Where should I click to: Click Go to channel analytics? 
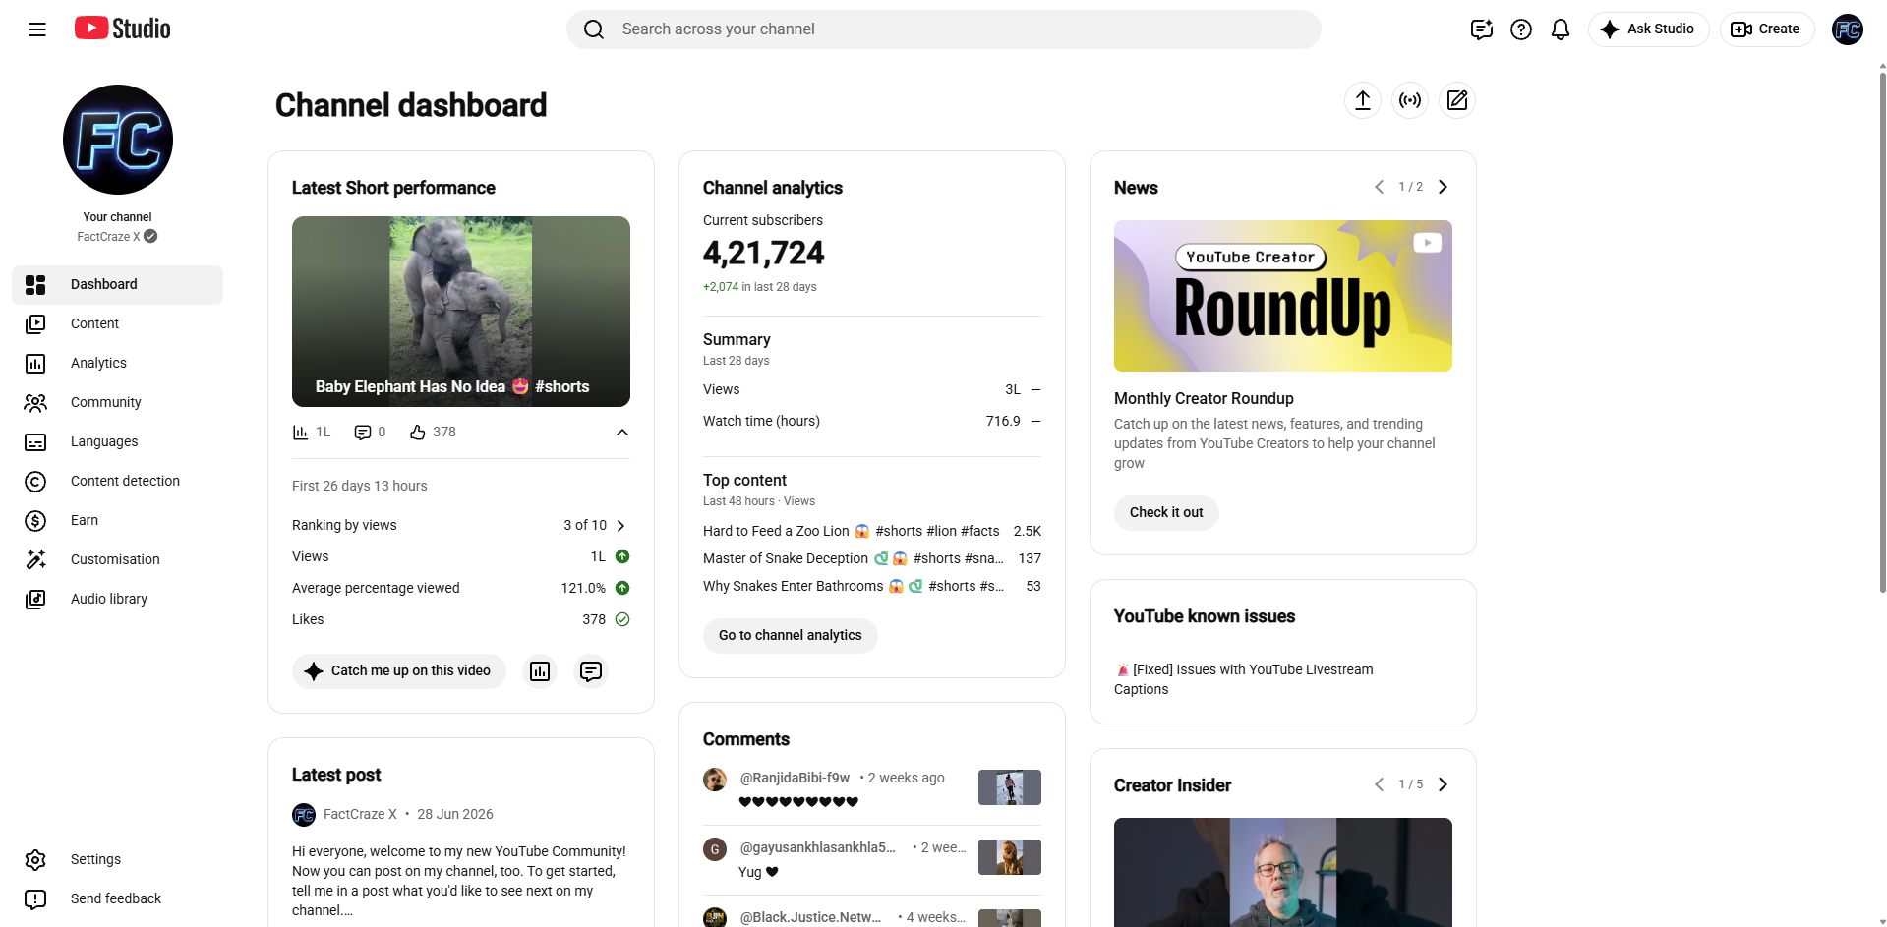click(791, 636)
